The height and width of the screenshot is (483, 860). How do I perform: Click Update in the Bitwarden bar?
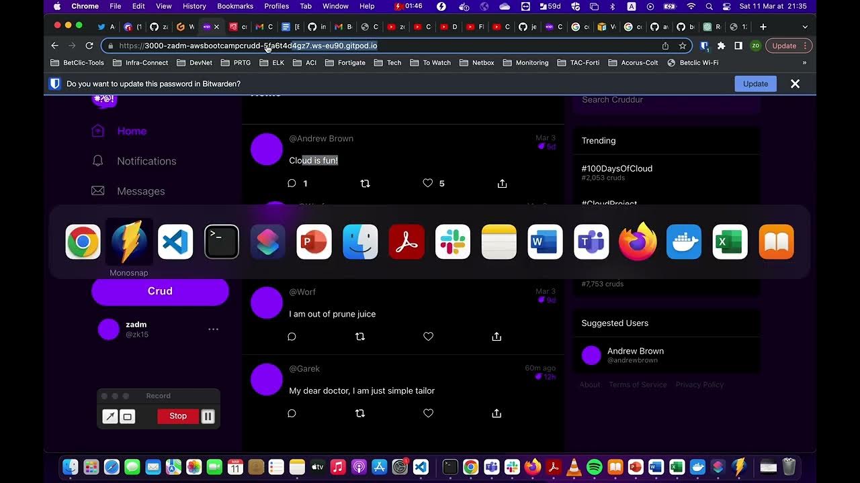755,84
